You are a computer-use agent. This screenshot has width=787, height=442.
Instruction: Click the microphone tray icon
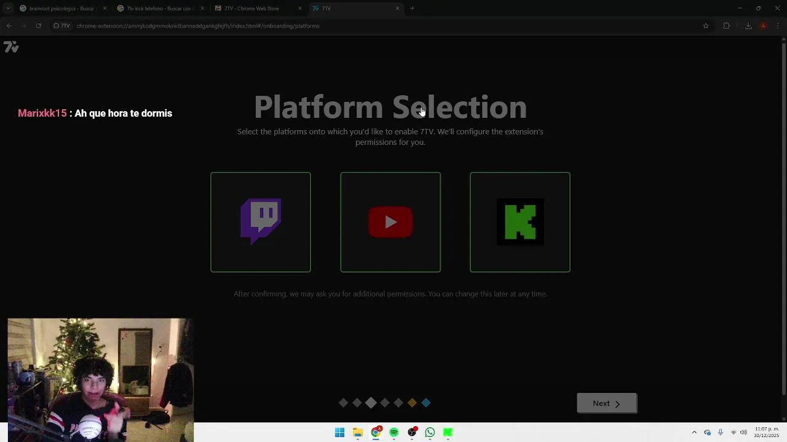pyautogui.click(x=721, y=432)
